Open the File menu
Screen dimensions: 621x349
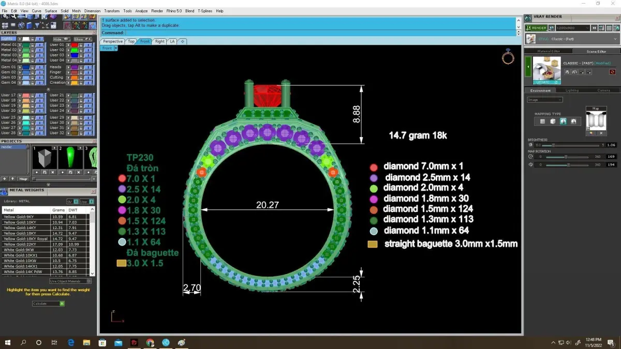point(5,11)
